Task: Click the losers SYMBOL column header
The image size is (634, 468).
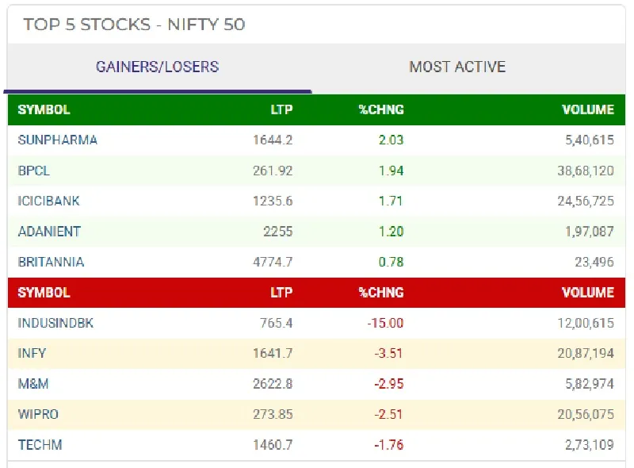Action: [x=44, y=293]
